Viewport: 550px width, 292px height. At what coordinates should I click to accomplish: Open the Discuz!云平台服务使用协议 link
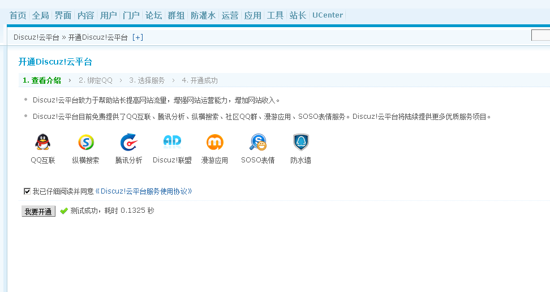pyautogui.click(x=144, y=191)
